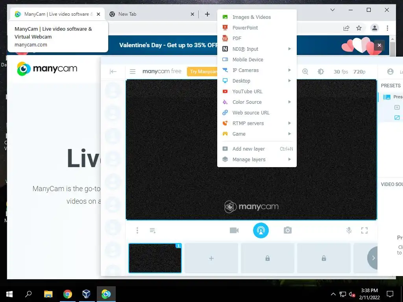Image resolution: width=403 pixels, height=302 pixels.
Task: Bookmark this page with star icon
Action: [x=359, y=28]
